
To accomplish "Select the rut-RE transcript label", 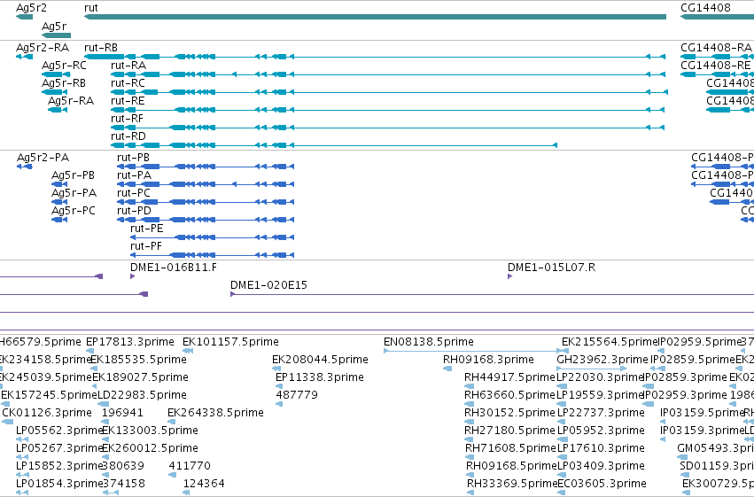I will point(128,101).
